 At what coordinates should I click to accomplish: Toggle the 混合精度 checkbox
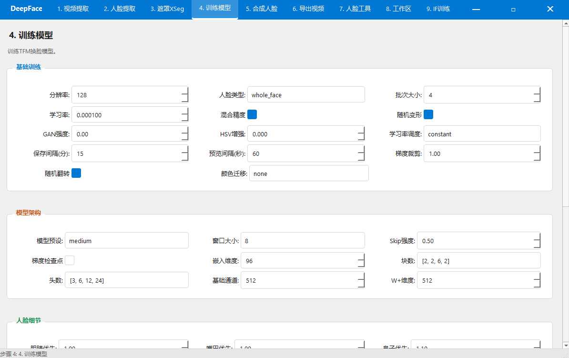point(252,114)
